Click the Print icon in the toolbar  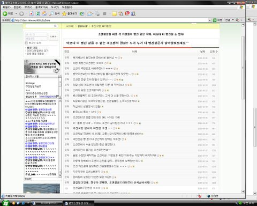coord(97,13)
